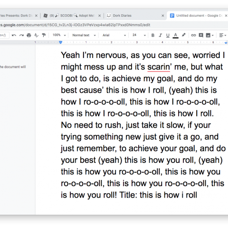228x228 pixels.
Task: Add a comment with the plus-bubble icon
Action: [x=201, y=35]
